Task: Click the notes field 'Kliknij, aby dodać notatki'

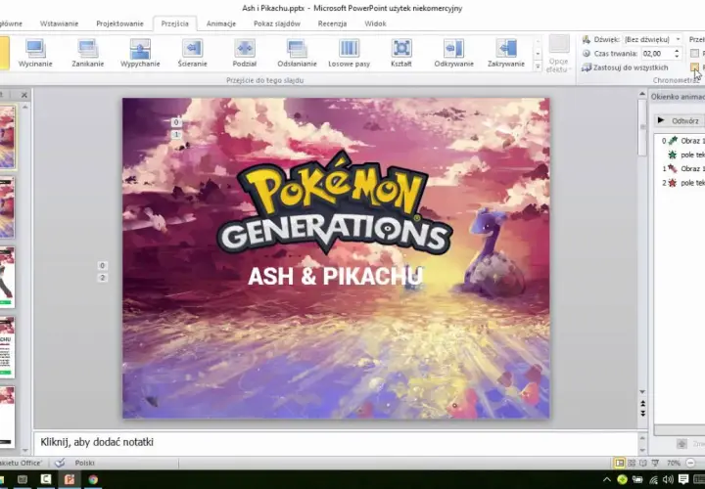Action: pos(335,442)
